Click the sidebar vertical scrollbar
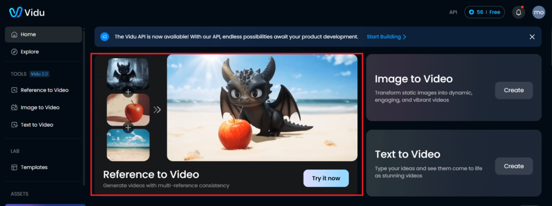 [x=84, y=106]
